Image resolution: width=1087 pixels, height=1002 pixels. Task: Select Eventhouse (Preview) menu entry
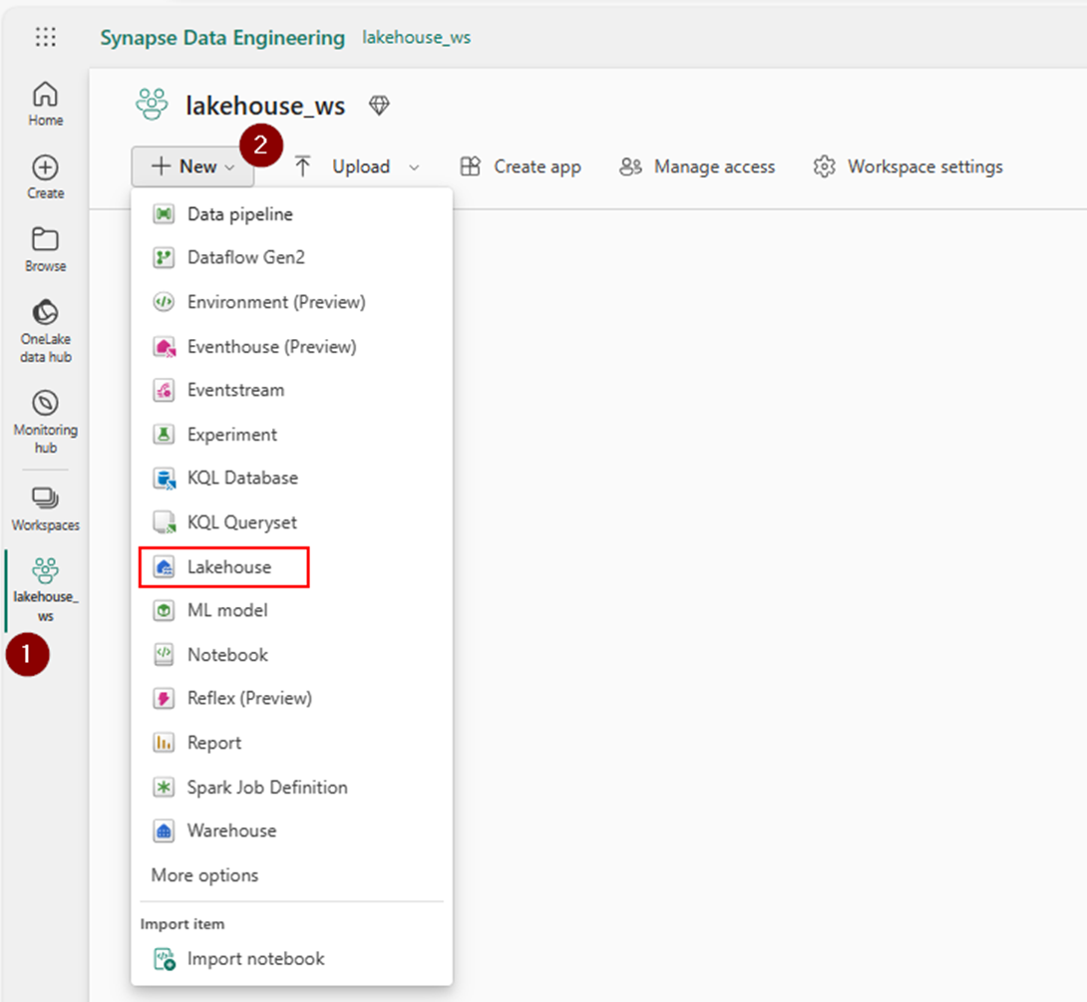[292, 347]
